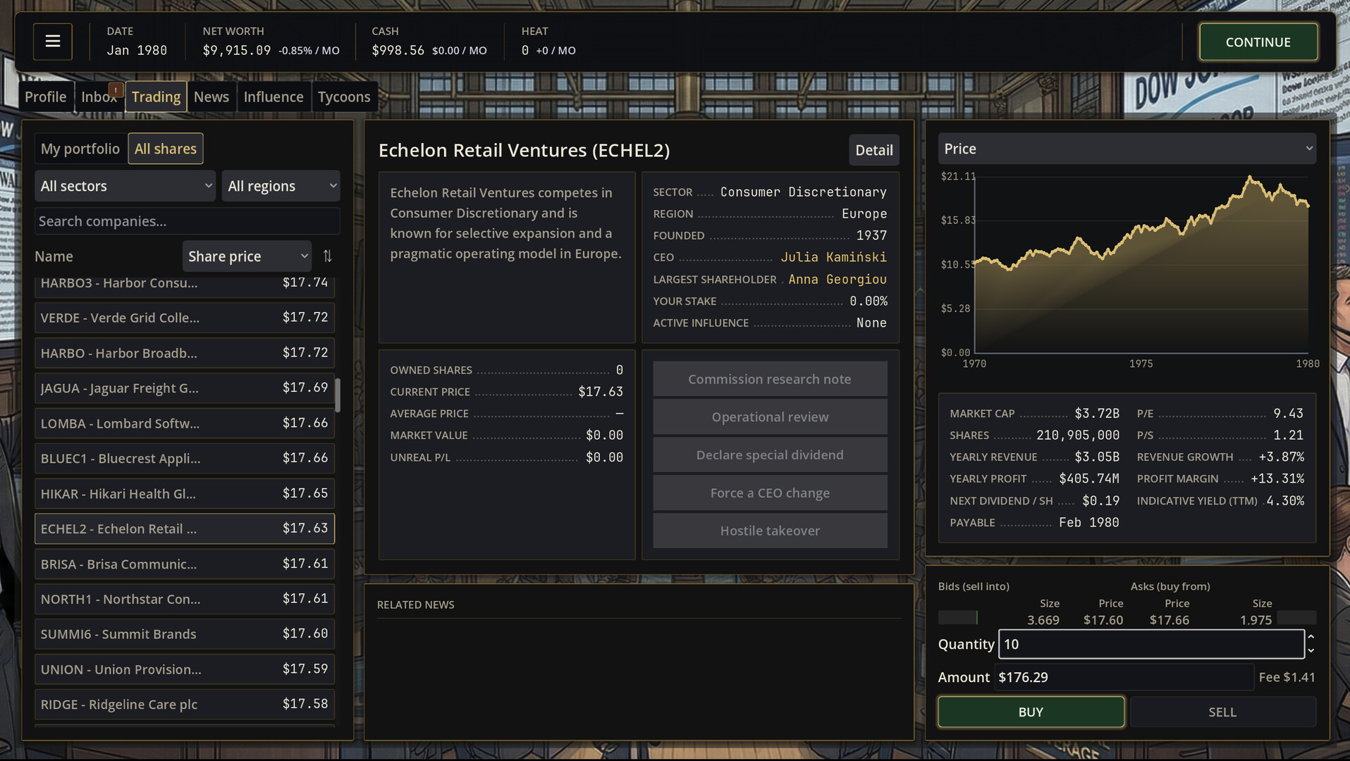The image size is (1350, 761).
Task: Open the hamburger main menu
Action: [x=52, y=42]
